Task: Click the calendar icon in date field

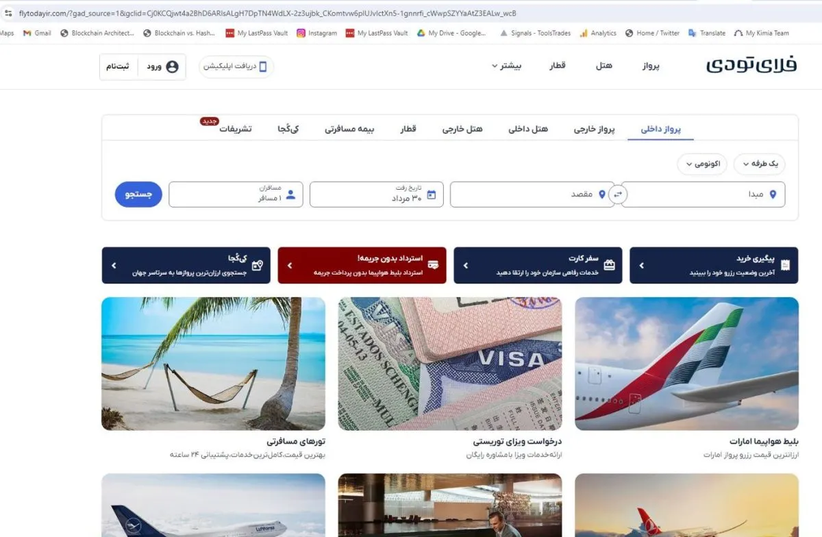Action: 432,195
